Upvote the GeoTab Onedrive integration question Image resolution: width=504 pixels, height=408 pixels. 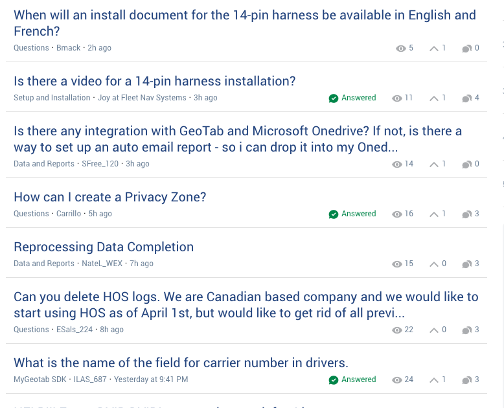click(433, 164)
